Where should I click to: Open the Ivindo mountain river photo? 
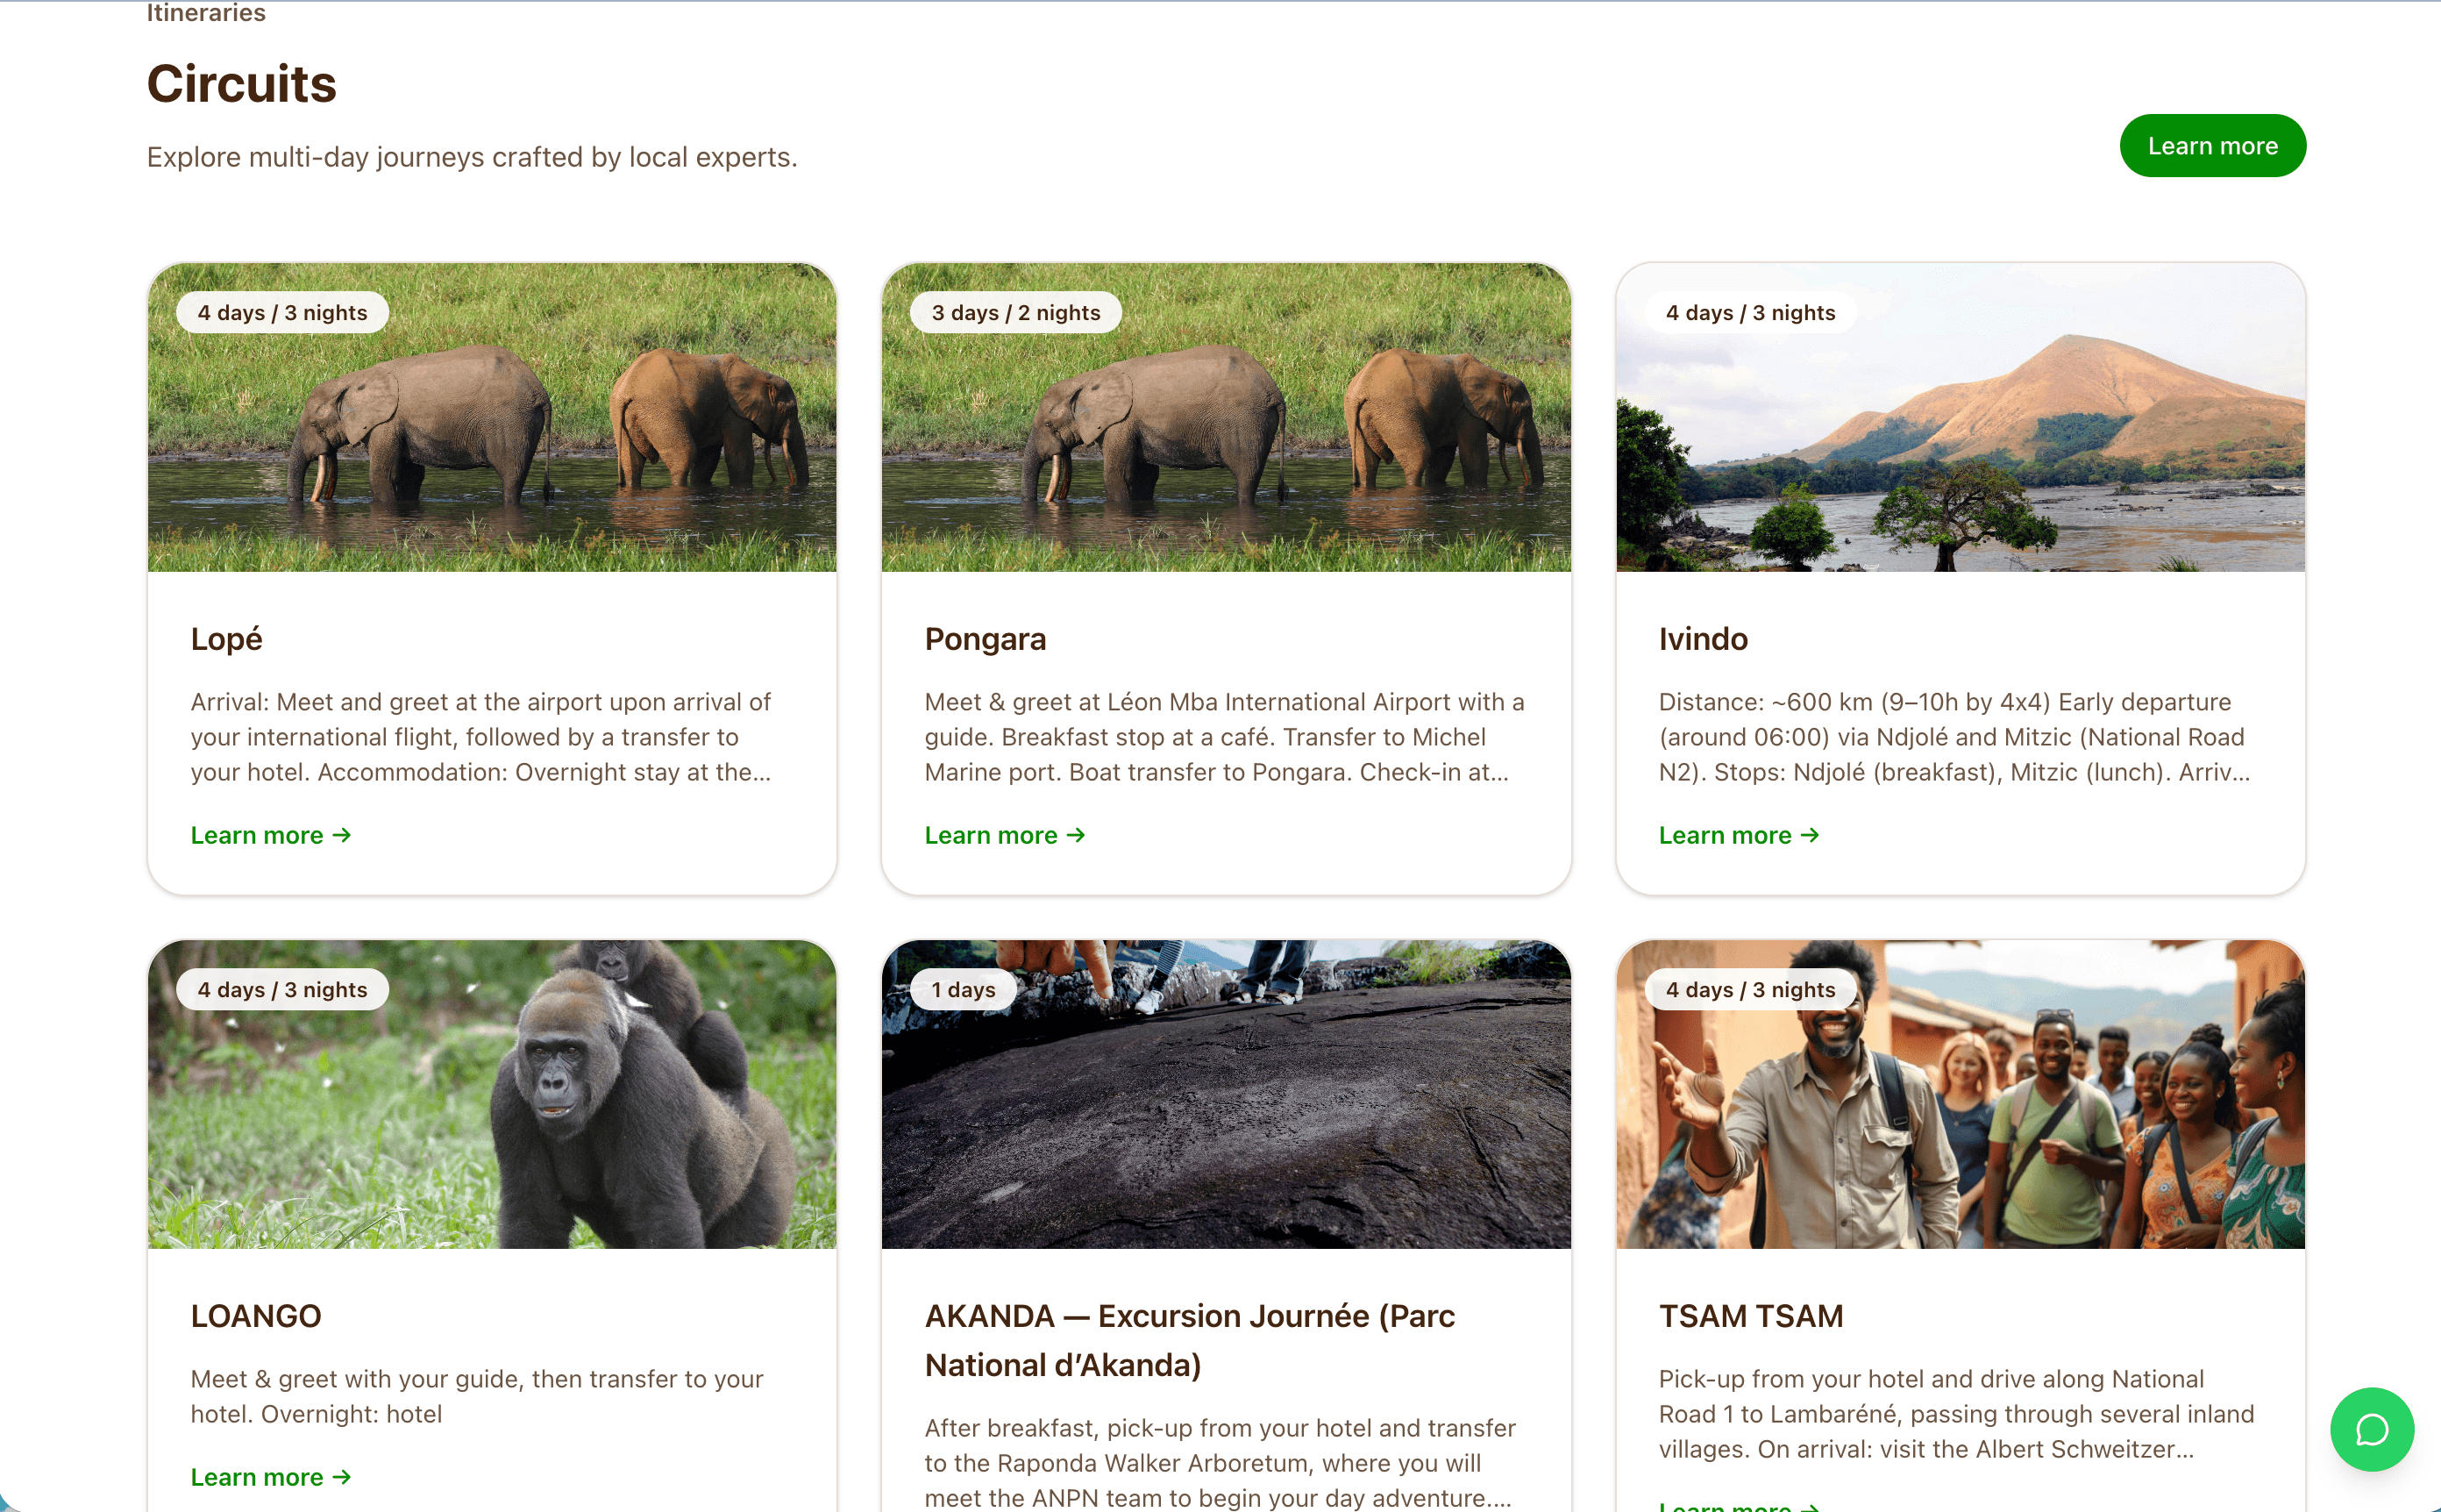coord(1961,417)
